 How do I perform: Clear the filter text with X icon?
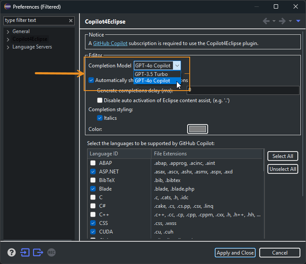pos(71,21)
